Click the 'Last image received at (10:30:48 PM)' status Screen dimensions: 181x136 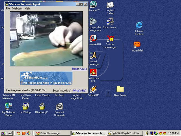pyautogui.click(x=26, y=90)
